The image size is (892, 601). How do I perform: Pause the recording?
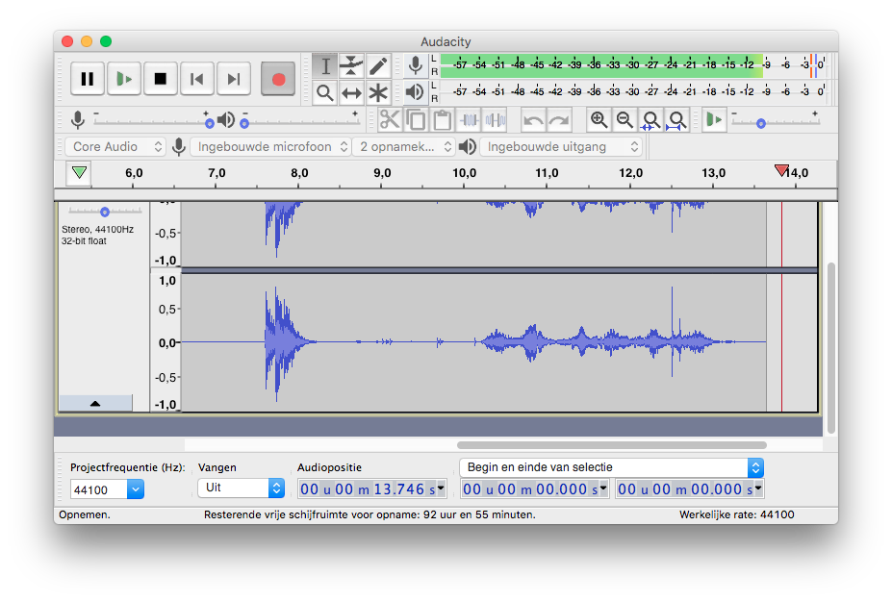coord(88,79)
